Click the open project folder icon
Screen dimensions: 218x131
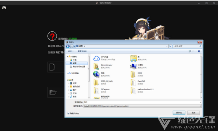click(x=53, y=92)
